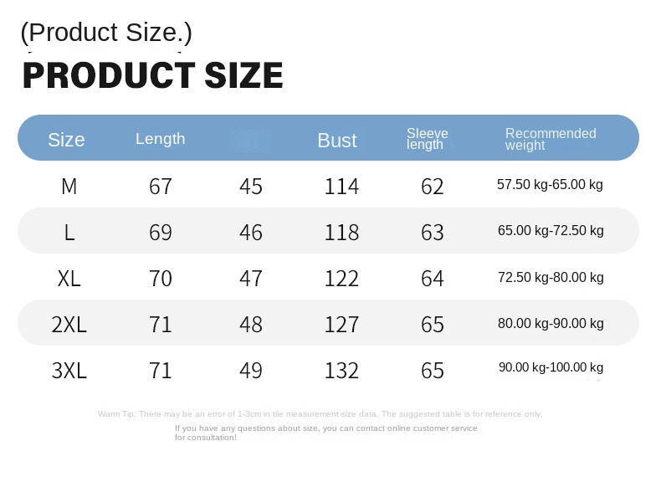The width and height of the screenshot is (661, 482).
Task: Click the Bust column header
Action: (x=337, y=141)
